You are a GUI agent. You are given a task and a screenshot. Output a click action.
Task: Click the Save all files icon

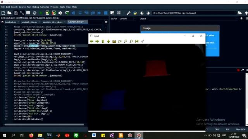22,13
